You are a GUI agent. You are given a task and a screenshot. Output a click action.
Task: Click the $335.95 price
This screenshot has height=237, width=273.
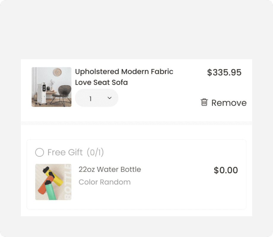pos(224,73)
